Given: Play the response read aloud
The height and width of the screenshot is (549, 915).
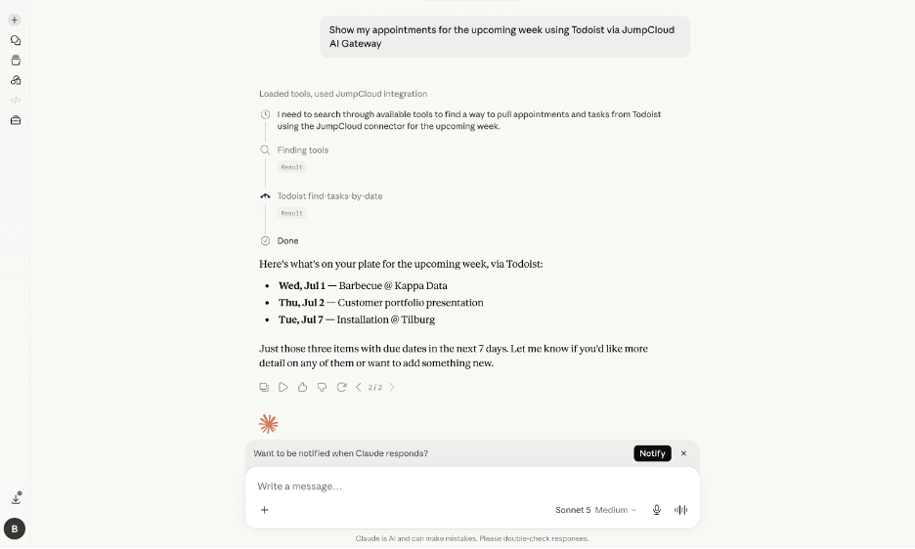Looking at the screenshot, I should 283,388.
